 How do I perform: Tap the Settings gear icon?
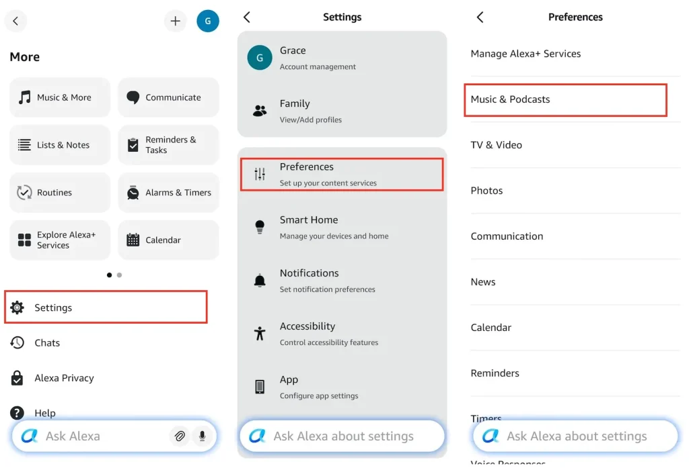pos(17,308)
